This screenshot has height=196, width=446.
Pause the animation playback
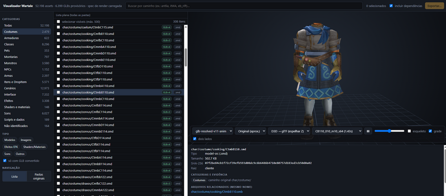pos(368,131)
